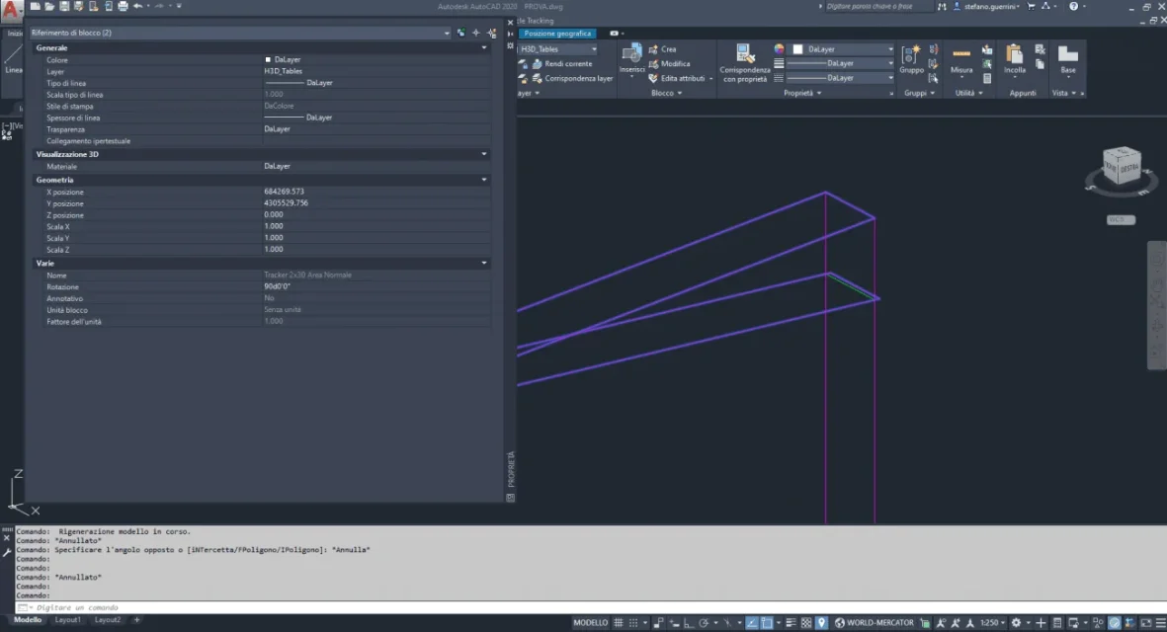Click the Rotazione value 90d0'0"

point(278,286)
